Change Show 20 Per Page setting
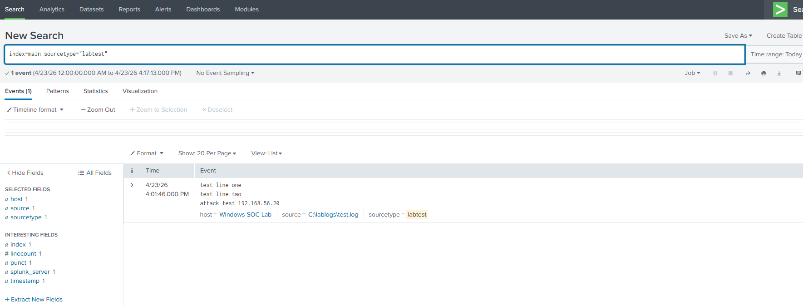Viewport: 803px width, 306px height. tap(207, 153)
